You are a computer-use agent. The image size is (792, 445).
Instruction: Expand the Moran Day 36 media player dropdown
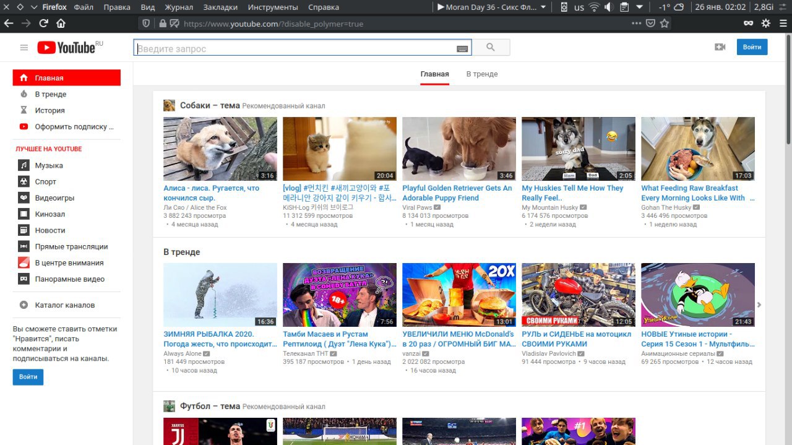(543, 7)
